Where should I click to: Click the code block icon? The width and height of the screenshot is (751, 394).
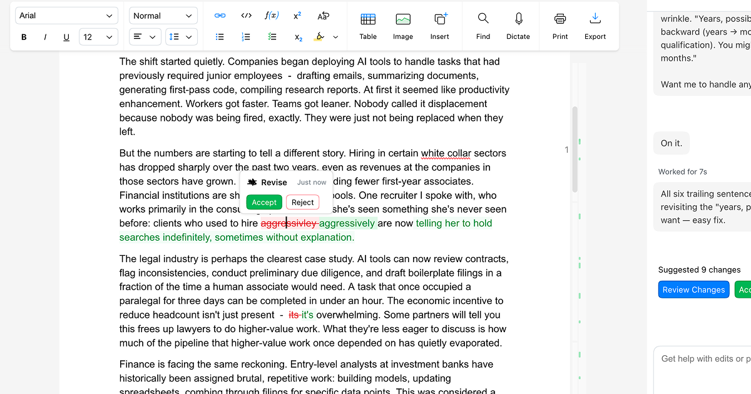coord(247,16)
